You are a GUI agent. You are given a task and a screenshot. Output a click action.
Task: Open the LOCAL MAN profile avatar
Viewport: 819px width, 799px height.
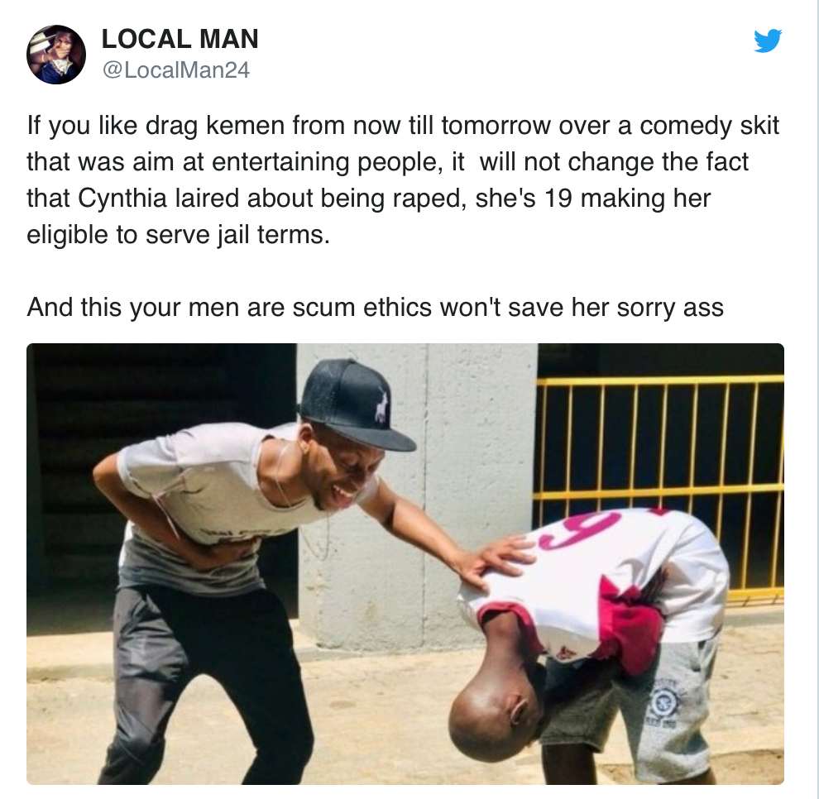56,55
